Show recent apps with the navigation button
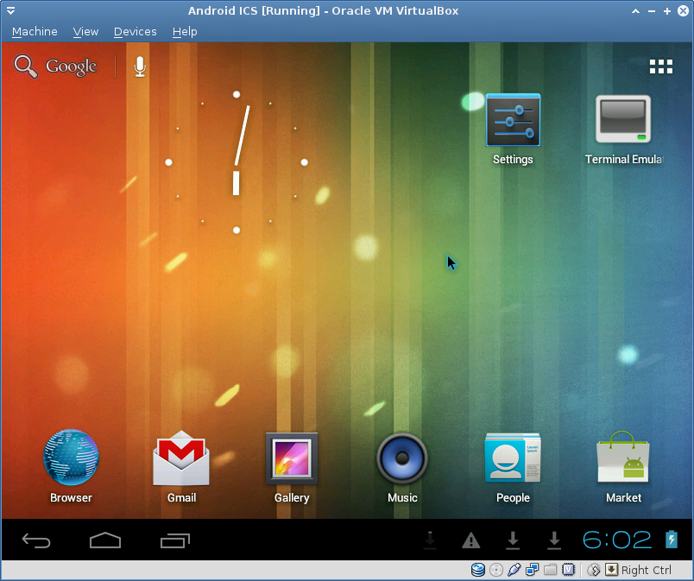Screen dimensions: 694x581 [175, 540]
